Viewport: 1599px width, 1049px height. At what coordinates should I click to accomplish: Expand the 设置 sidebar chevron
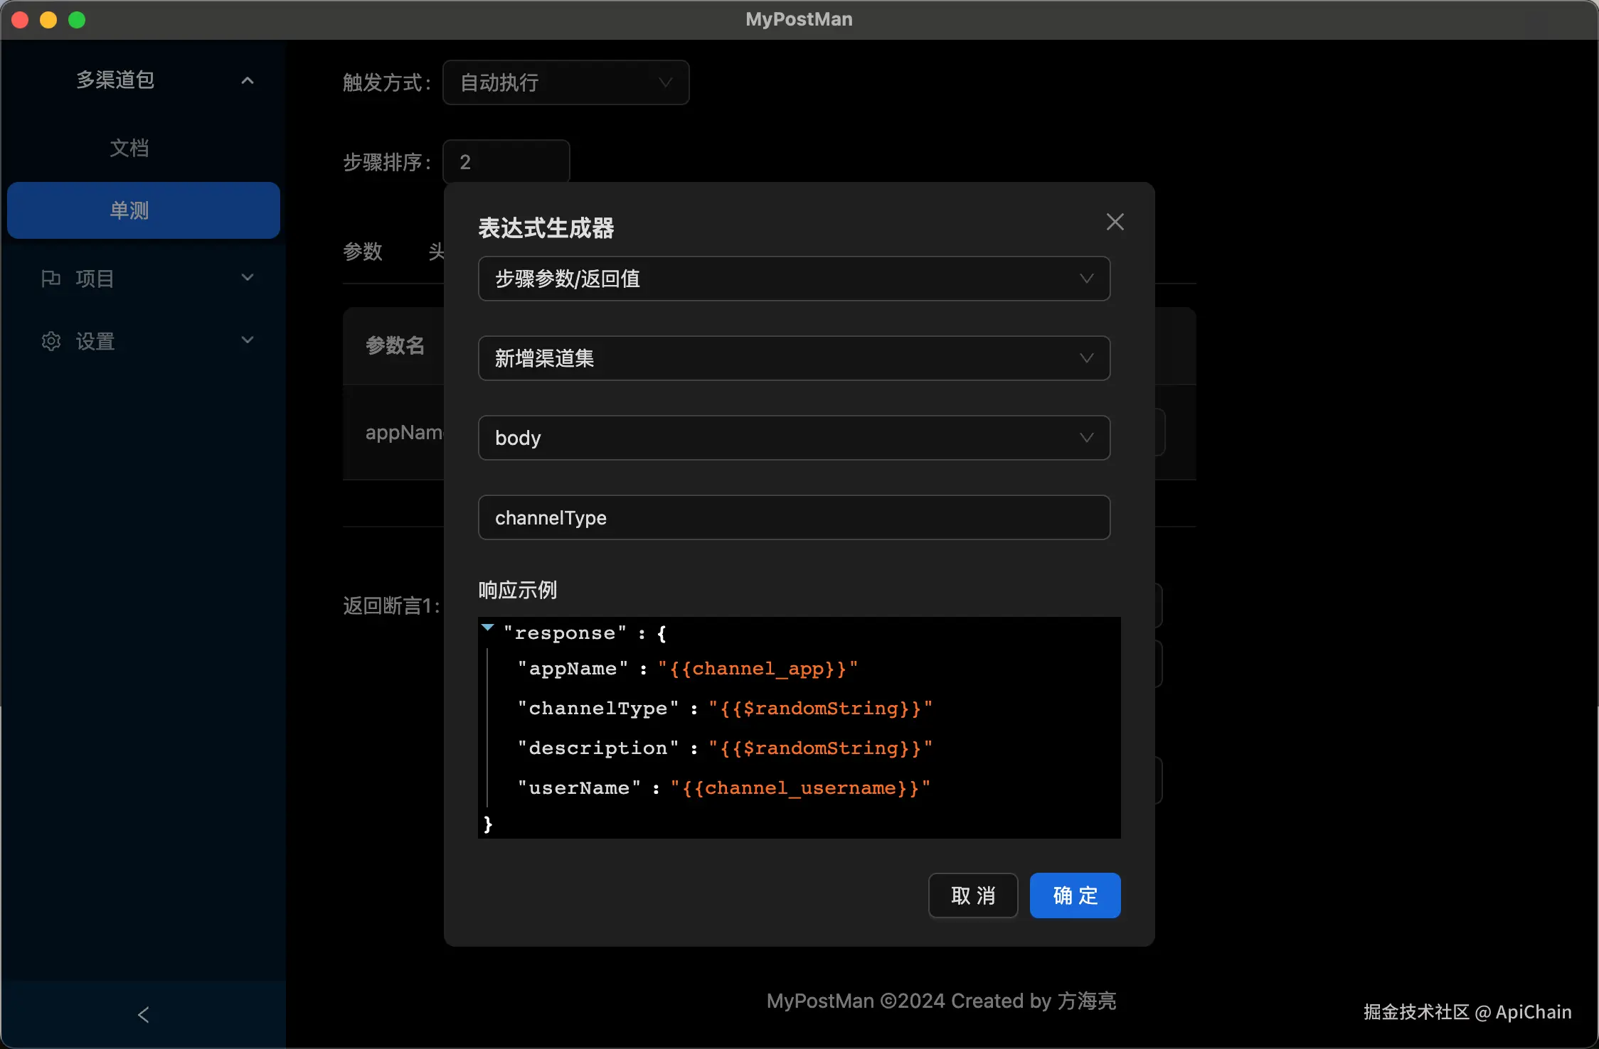tap(247, 340)
